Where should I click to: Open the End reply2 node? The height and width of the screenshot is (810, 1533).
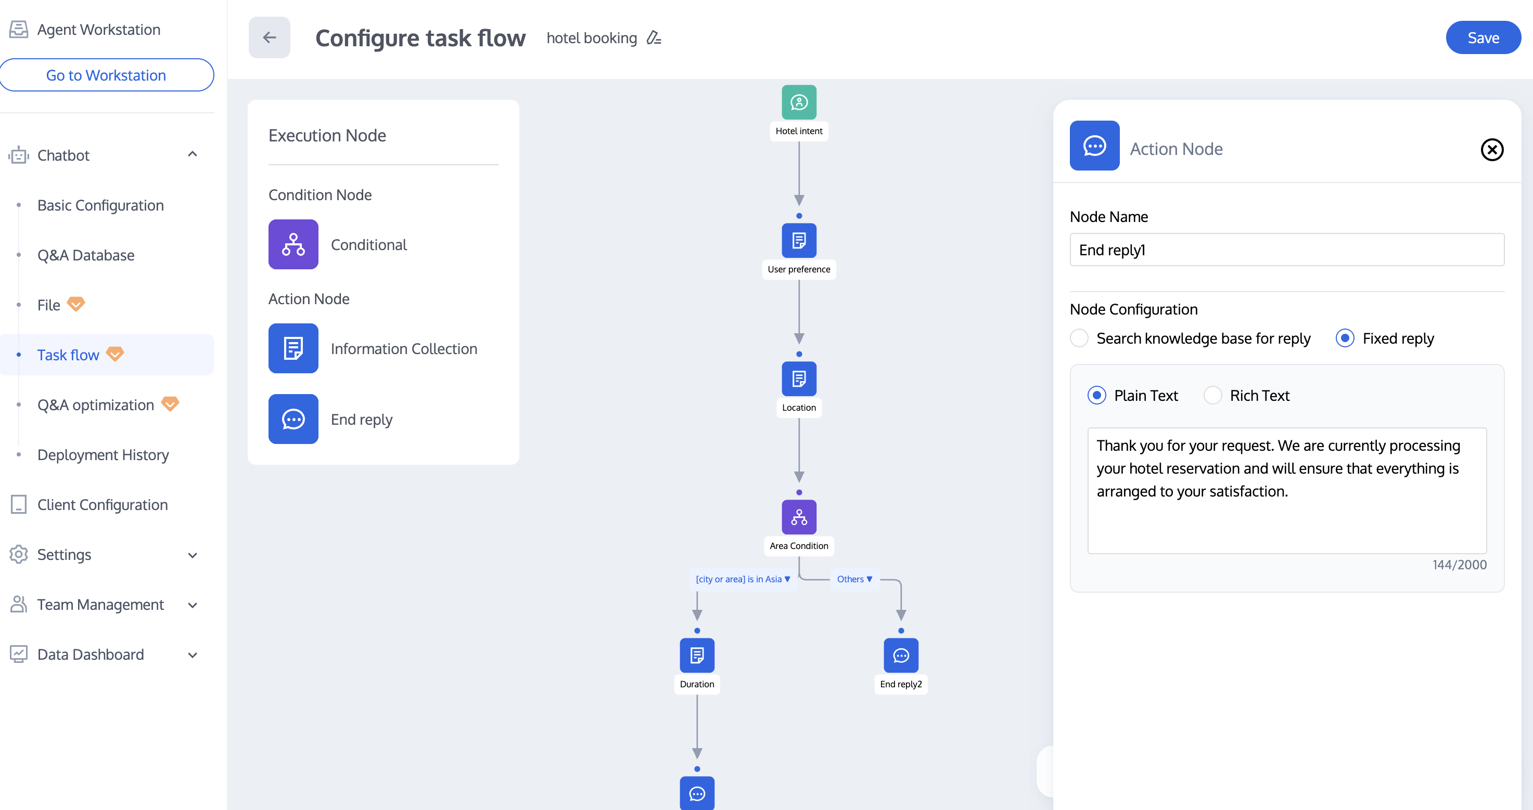pyautogui.click(x=900, y=655)
